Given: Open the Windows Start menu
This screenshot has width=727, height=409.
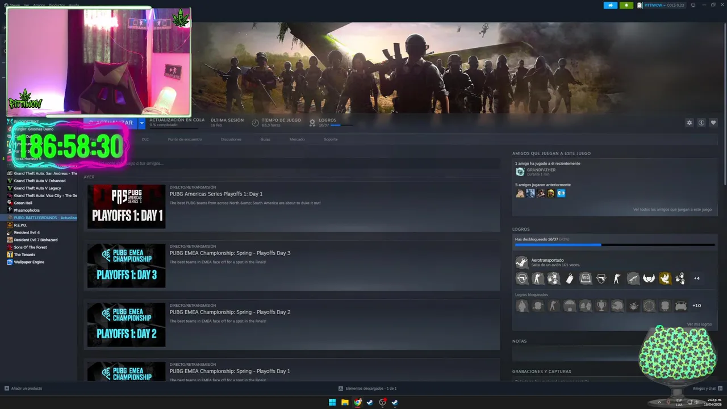Looking at the screenshot, I should [332, 402].
